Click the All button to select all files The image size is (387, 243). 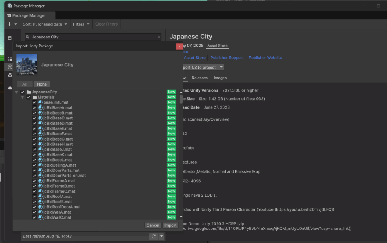pos(25,84)
